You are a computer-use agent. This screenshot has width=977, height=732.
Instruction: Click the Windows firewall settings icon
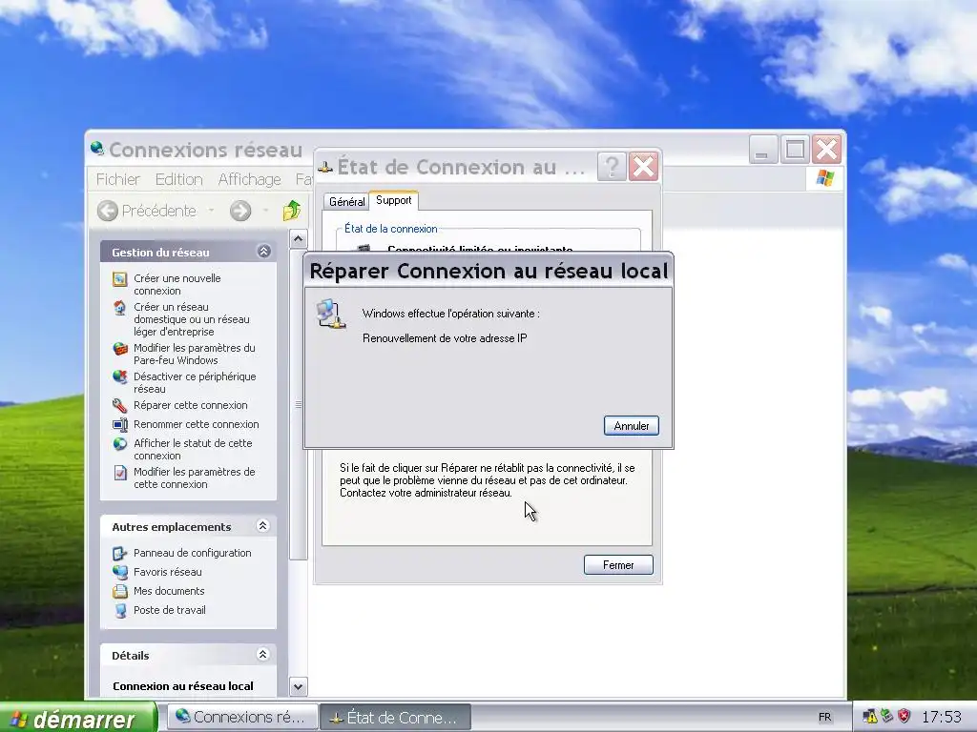pyautogui.click(x=119, y=349)
